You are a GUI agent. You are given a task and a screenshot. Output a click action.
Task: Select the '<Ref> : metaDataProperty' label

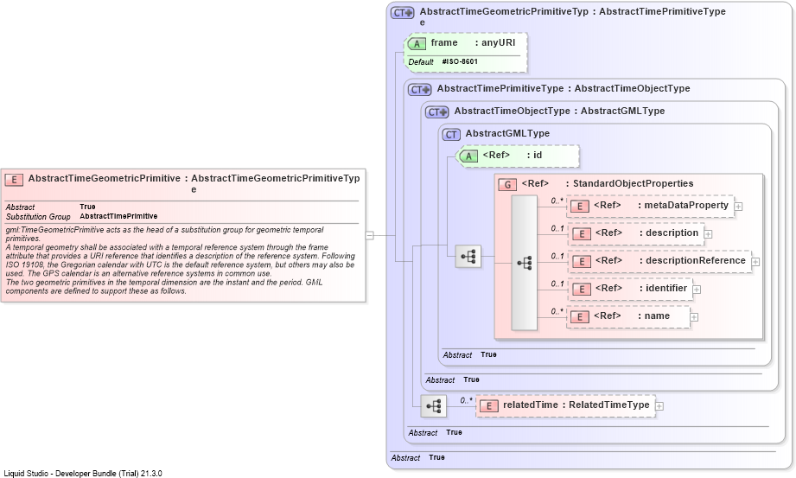click(x=661, y=205)
